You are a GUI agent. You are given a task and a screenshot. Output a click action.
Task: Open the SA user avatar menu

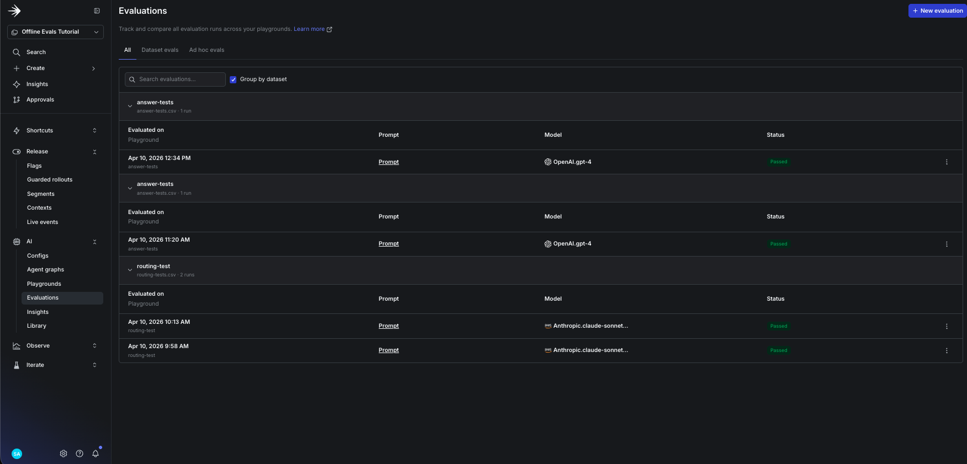point(17,454)
